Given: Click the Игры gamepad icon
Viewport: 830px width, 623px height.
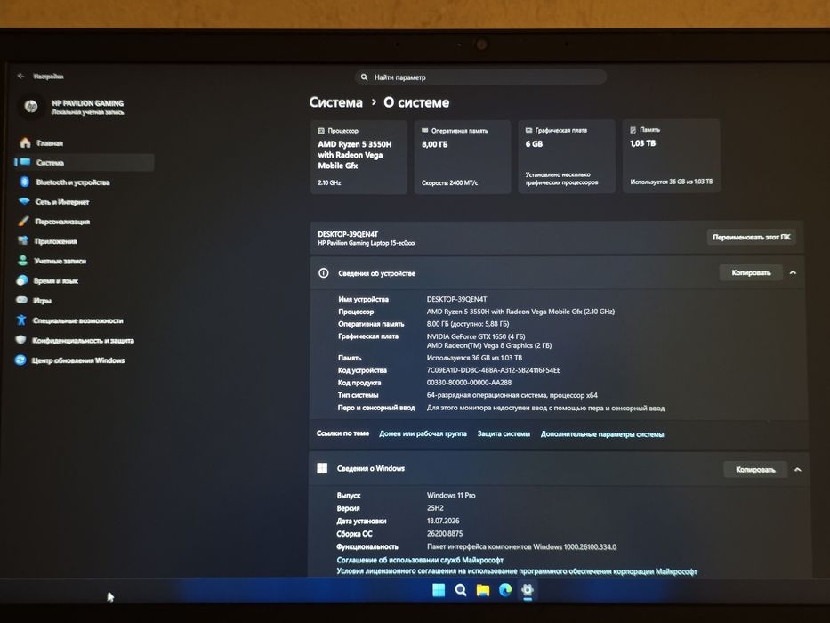Looking at the screenshot, I should point(21,300).
